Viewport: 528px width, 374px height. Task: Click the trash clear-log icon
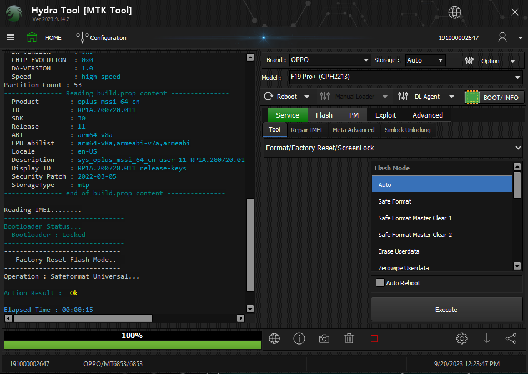pyautogui.click(x=349, y=338)
